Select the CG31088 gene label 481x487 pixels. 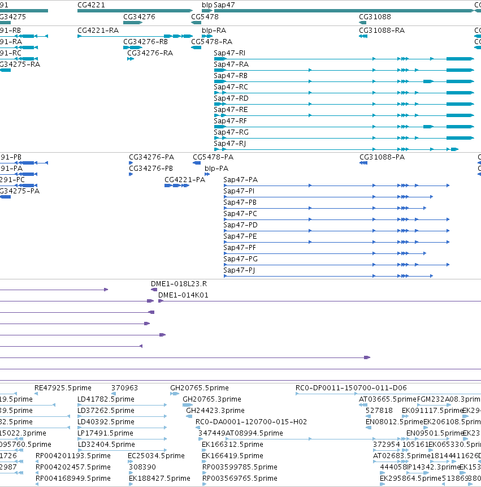375,17
